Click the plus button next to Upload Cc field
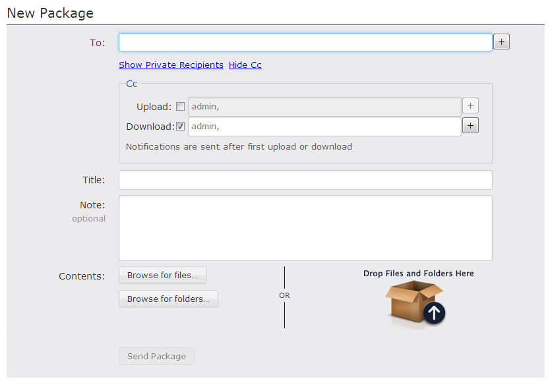The width and height of the screenshot is (550, 383). click(470, 105)
